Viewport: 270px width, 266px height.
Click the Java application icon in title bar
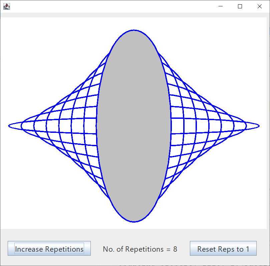click(6, 6)
